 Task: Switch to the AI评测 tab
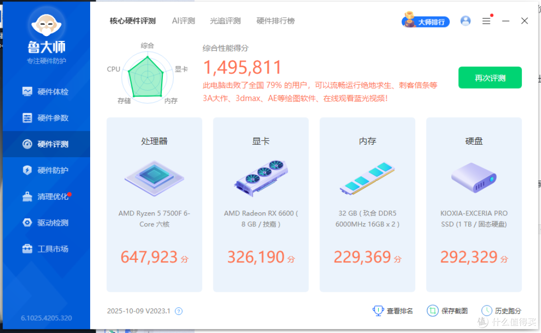click(x=183, y=21)
